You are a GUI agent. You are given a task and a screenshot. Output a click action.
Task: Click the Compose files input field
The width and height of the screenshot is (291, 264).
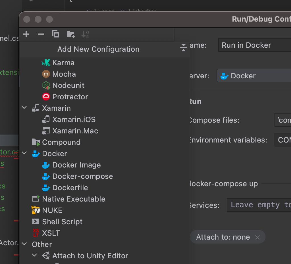[283, 120]
